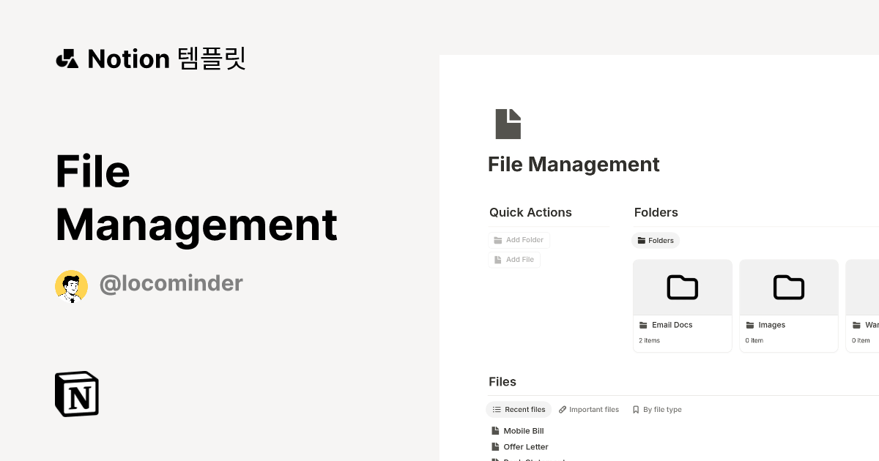
Task: Click the list icon inside the Recent files tab
Action: click(x=495, y=409)
